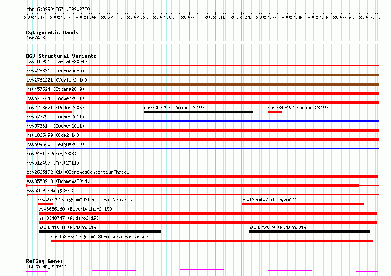Click the esv2758671 (Redon2006) text label
The width and height of the screenshot is (391, 276).
55,108
